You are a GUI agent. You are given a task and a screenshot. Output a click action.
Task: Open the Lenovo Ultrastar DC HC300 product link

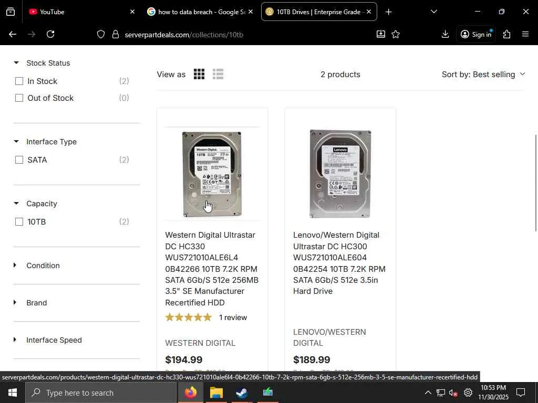(x=339, y=263)
